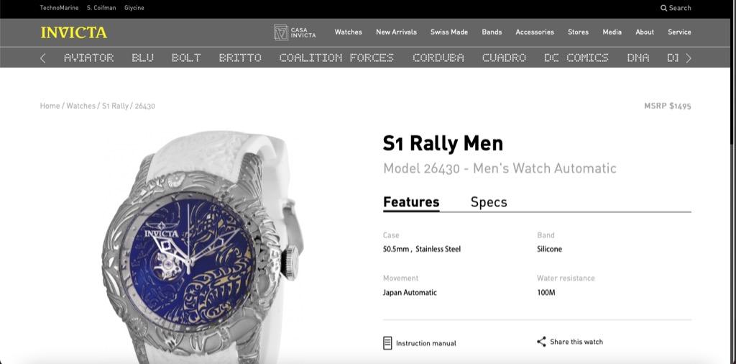
Task: Click the Invicta yellow logo
Action: pyautogui.click(x=74, y=32)
